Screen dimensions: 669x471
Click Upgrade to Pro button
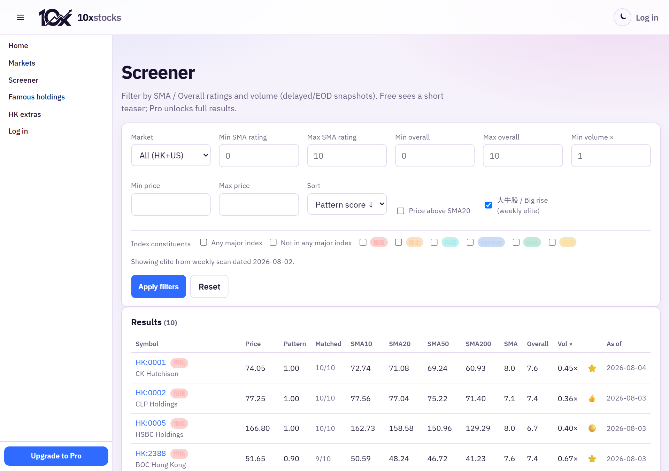point(56,456)
